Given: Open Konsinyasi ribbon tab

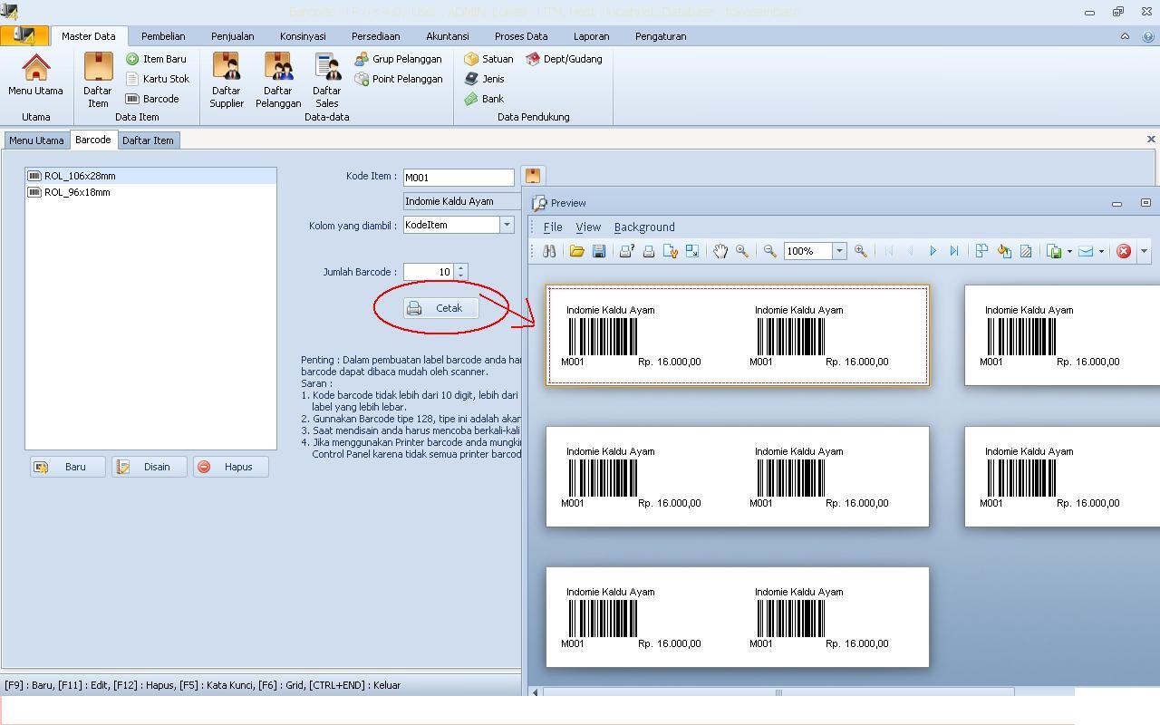Looking at the screenshot, I should click(303, 36).
